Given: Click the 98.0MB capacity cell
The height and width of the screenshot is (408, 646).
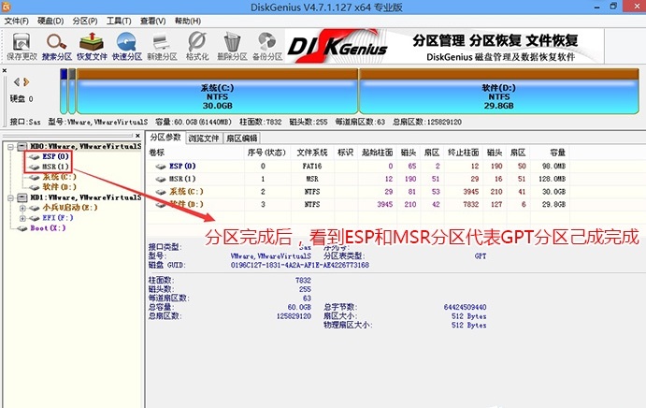Looking at the screenshot, I should point(553,167).
